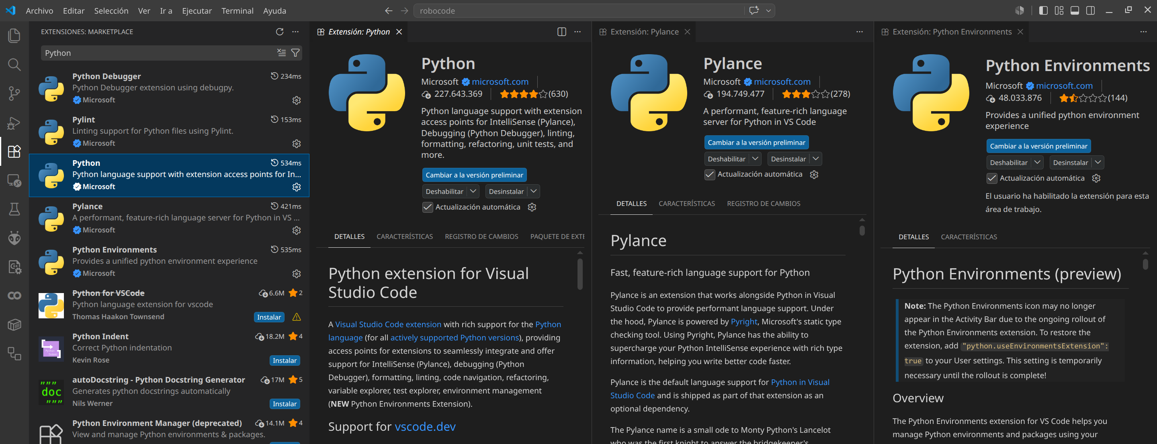Click Python Environments Desinstalar button
Image resolution: width=1157 pixels, height=444 pixels.
[x=1070, y=162]
